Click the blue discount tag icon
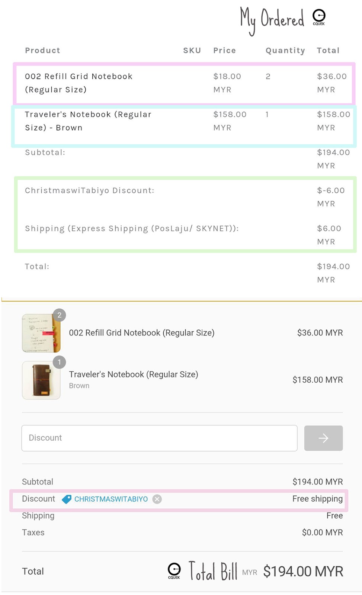The image size is (362, 595). click(x=67, y=499)
